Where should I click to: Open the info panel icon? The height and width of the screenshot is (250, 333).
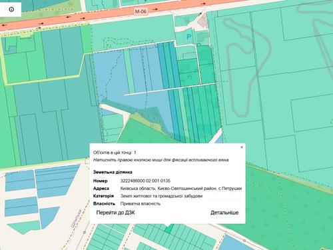11,9
